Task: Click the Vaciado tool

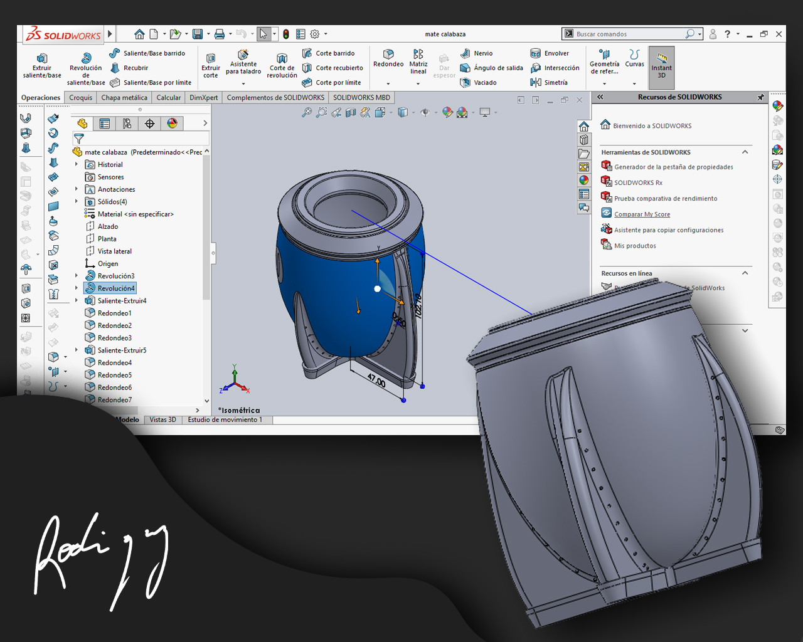Action: 478,83
